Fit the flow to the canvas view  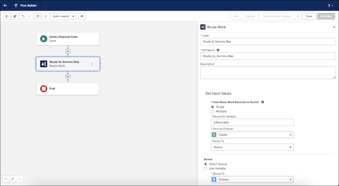pyautogui.click(x=13, y=179)
